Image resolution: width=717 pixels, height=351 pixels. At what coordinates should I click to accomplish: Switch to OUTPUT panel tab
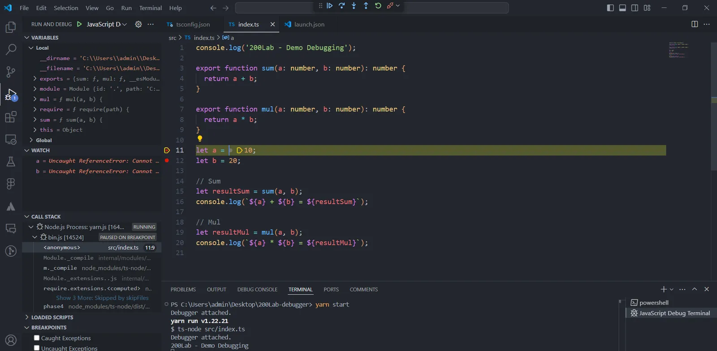point(216,290)
